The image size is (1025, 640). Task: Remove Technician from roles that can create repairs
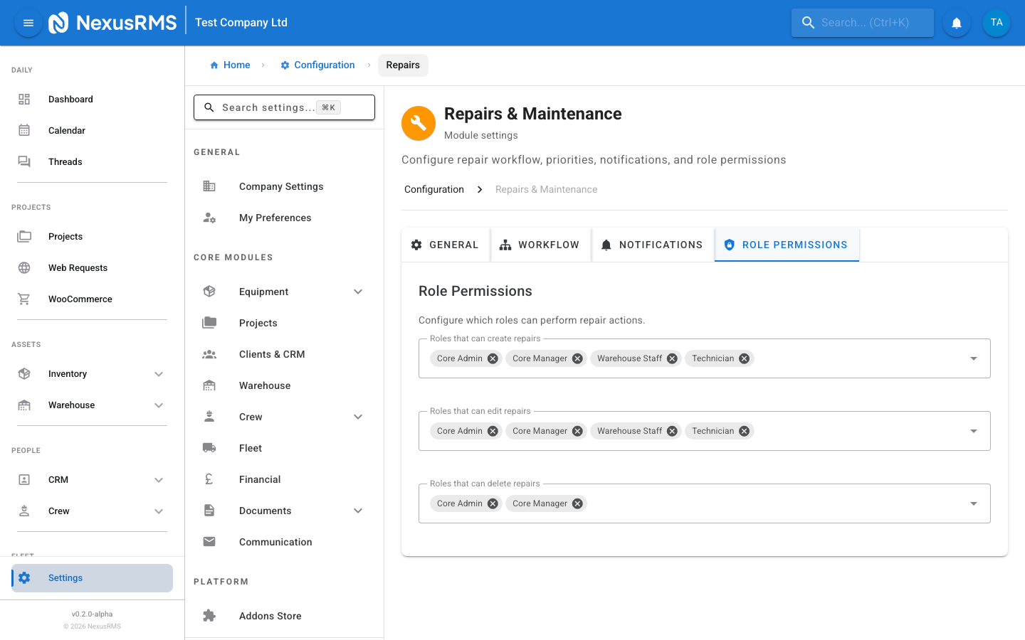[744, 358]
